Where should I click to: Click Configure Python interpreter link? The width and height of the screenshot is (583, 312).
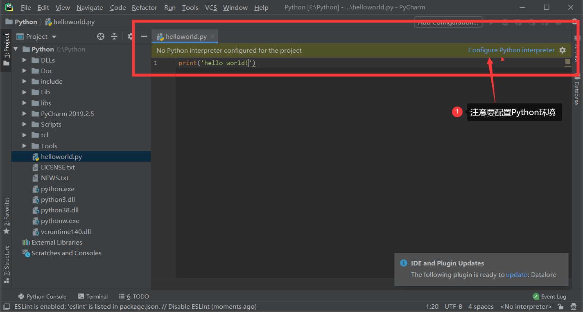[511, 50]
